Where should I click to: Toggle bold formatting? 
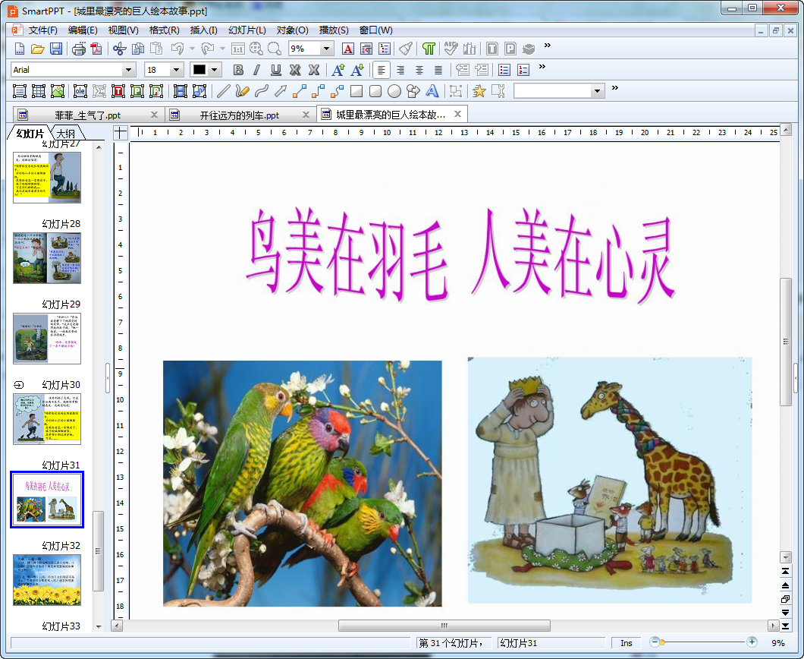pos(238,70)
